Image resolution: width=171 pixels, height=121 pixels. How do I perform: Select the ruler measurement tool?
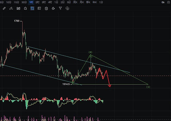(x=4, y=9)
